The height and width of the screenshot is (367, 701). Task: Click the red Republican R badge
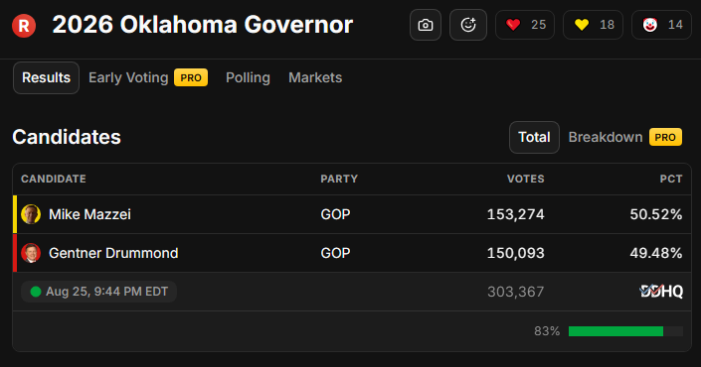(x=24, y=26)
